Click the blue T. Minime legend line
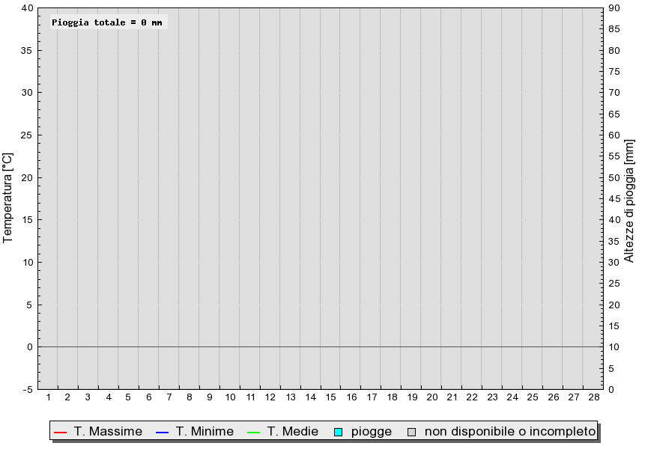The height and width of the screenshot is (449, 648). point(163,432)
